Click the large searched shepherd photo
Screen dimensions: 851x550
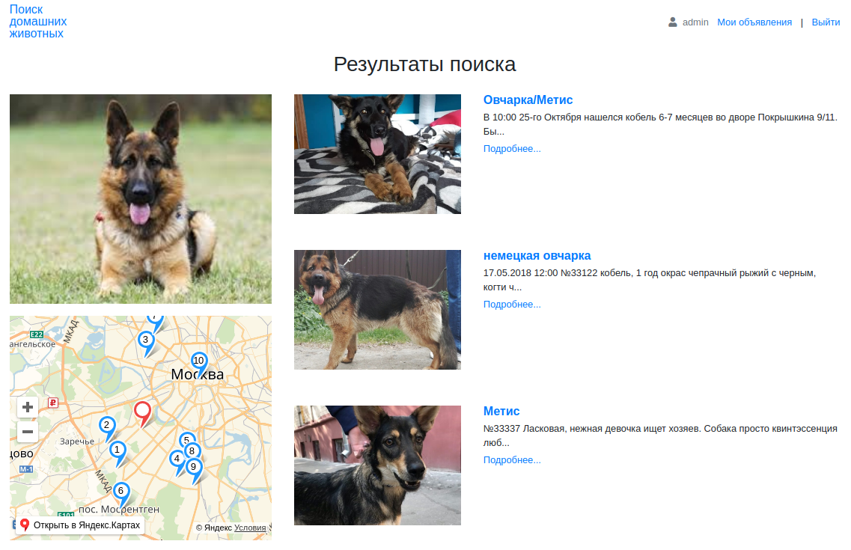(x=141, y=199)
